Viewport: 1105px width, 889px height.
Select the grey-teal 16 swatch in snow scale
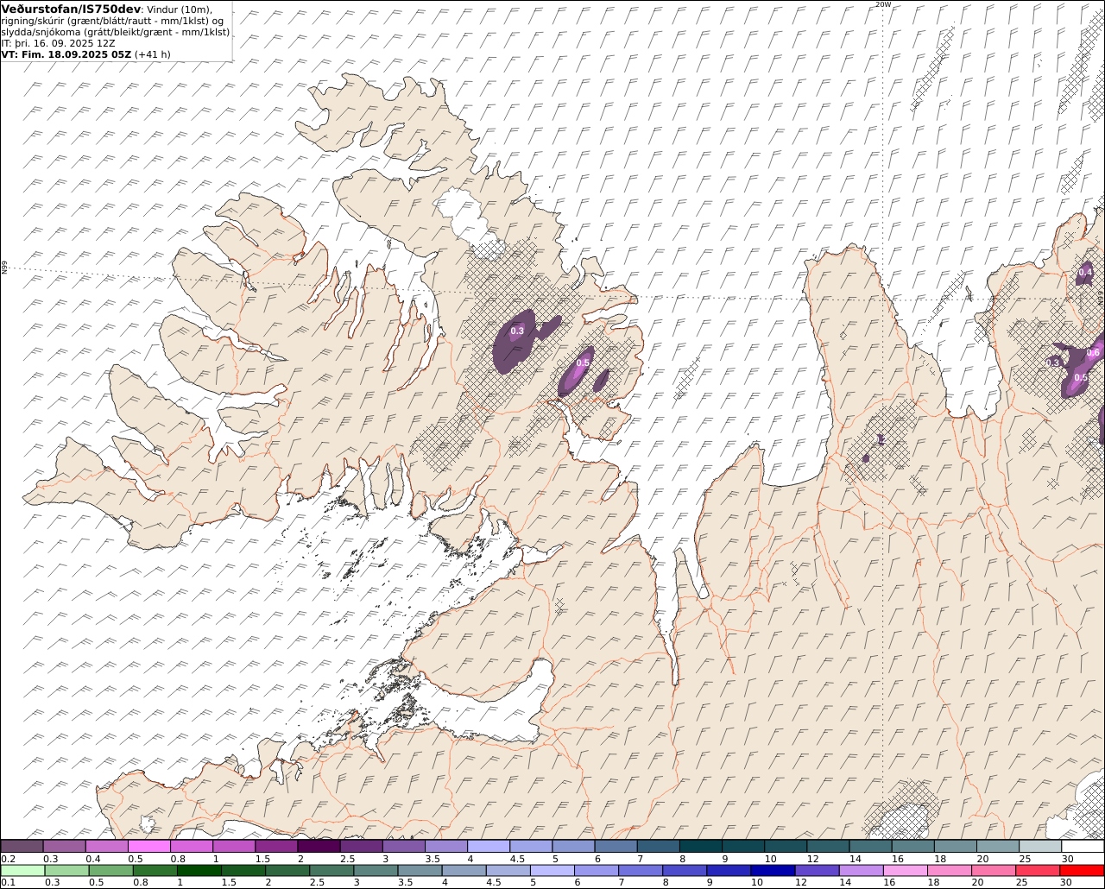[913, 846]
